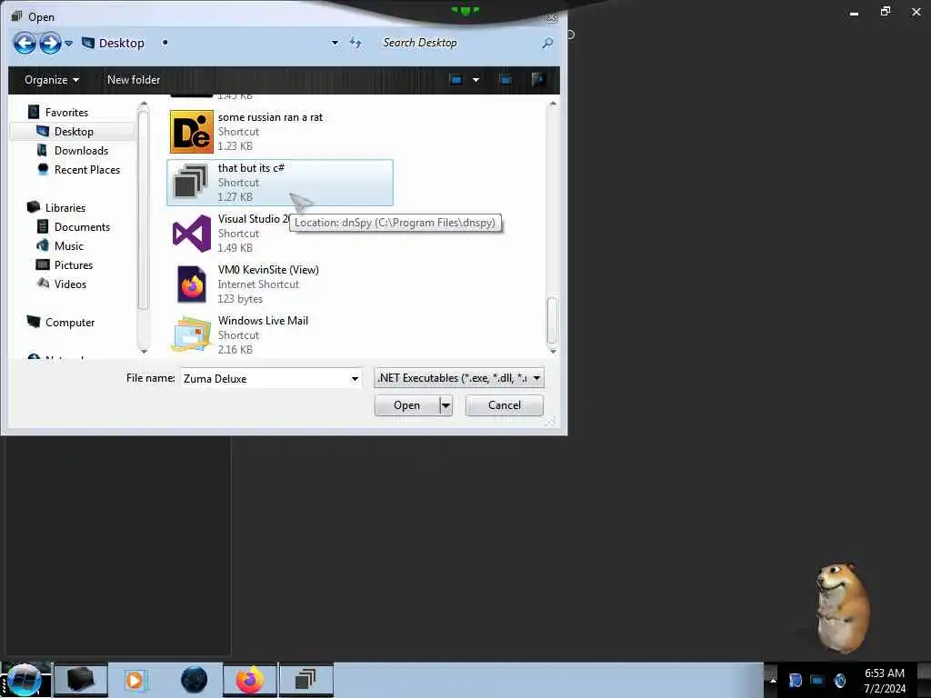The width and height of the screenshot is (931, 698).
Task: Select 'Windows Live Mail' file name
Action: 263,321
